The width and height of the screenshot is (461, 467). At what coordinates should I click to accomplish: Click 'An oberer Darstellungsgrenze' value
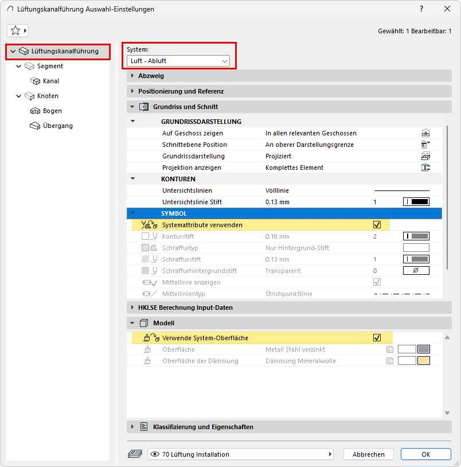(x=310, y=145)
